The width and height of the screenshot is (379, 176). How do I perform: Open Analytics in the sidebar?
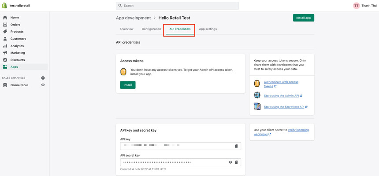coord(17,46)
